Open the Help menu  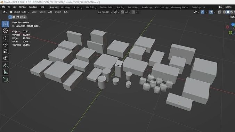(42, 7)
